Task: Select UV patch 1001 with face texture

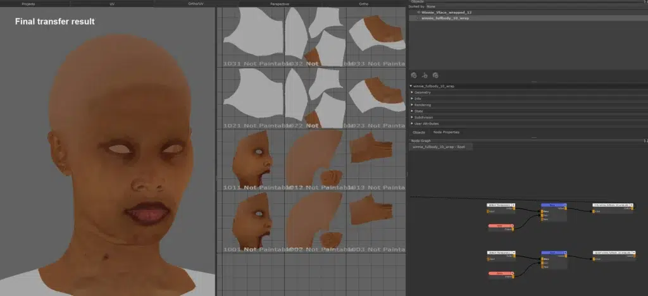Action: pyautogui.click(x=253, y=223)
